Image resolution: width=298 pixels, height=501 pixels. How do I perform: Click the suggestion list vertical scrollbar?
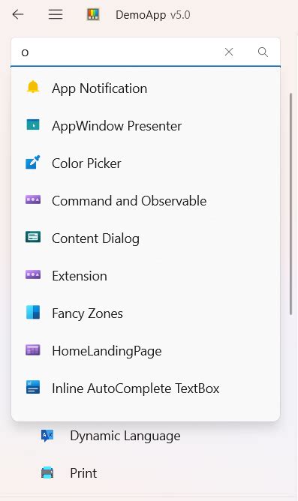coord(290,204)
